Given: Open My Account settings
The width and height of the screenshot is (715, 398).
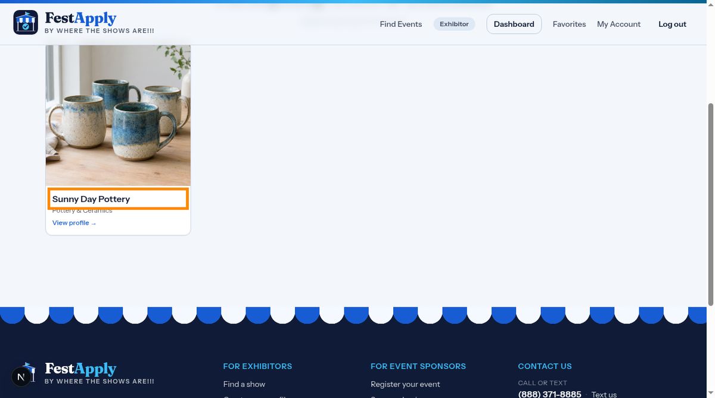Looking at the screenshot, I should [x=618, y=24].
